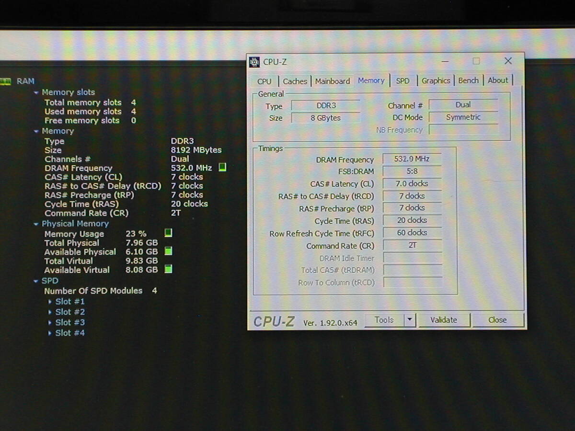The height and width of the screenshot is (431, 575).
Task: Click the tRFC 60 clocks field
Action: pyautogui.click(x=412, y=233)
